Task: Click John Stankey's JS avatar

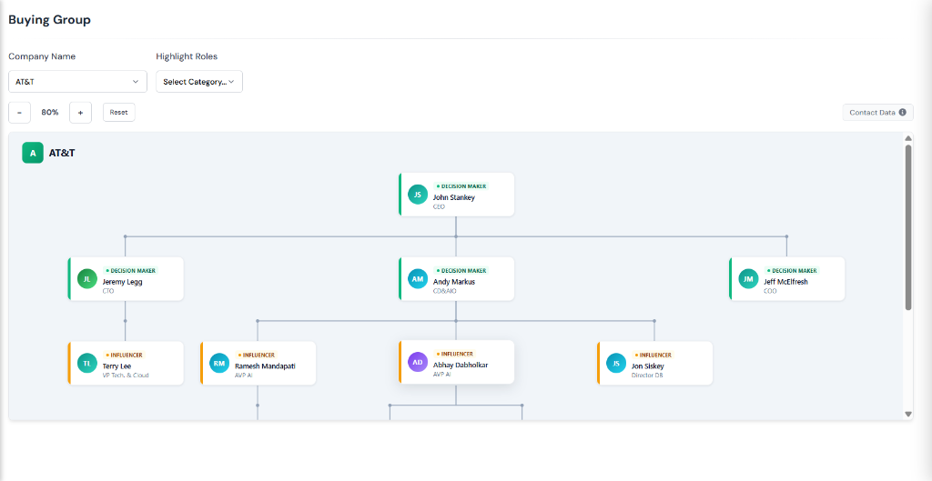Action: [x=418, y=195]
